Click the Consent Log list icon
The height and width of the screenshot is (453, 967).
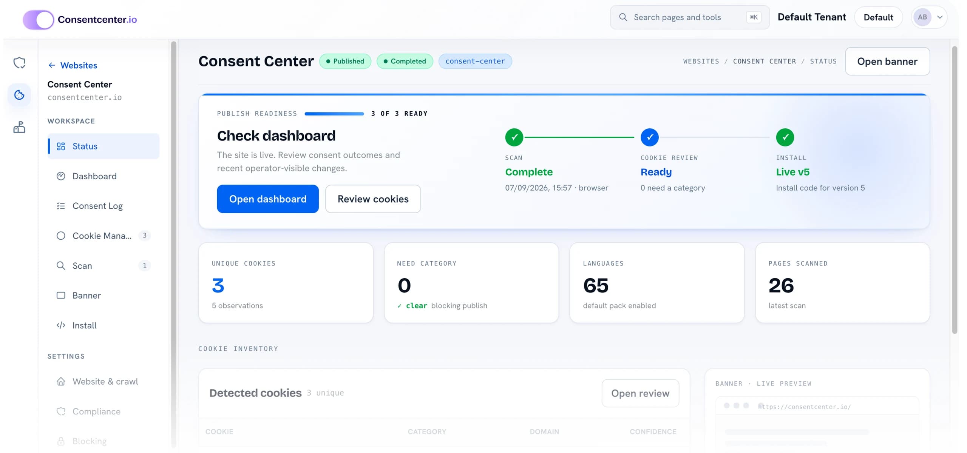61,206
